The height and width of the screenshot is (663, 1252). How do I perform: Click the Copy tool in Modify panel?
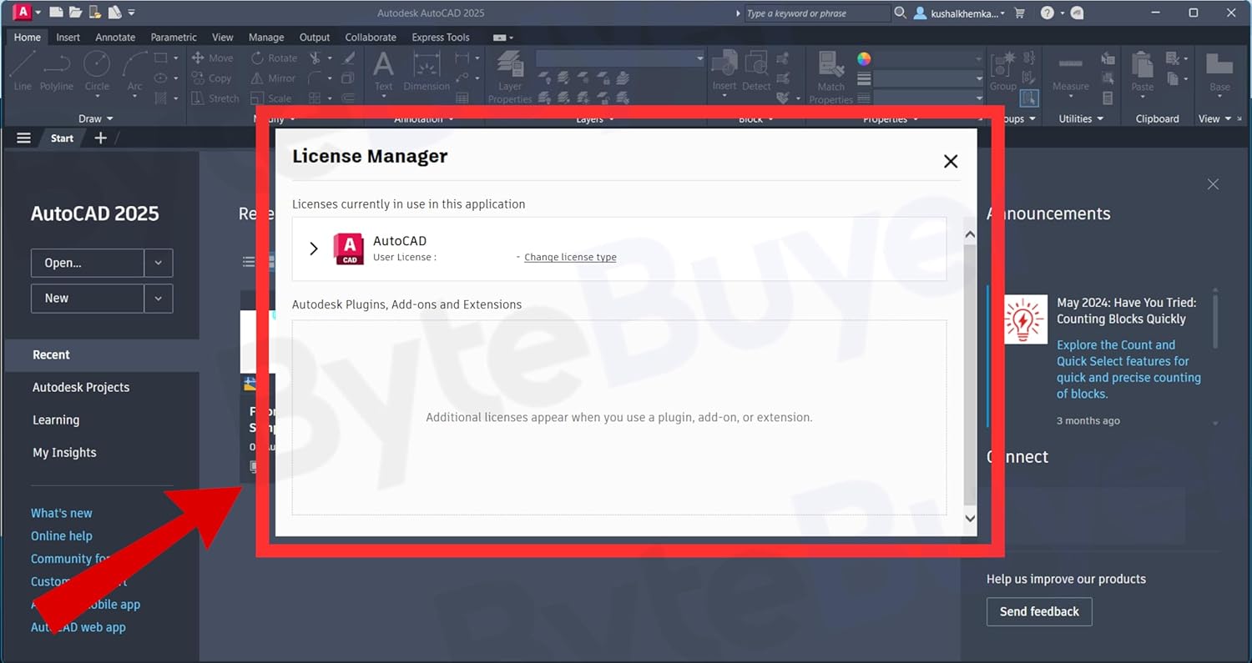(x=211, y=78)
